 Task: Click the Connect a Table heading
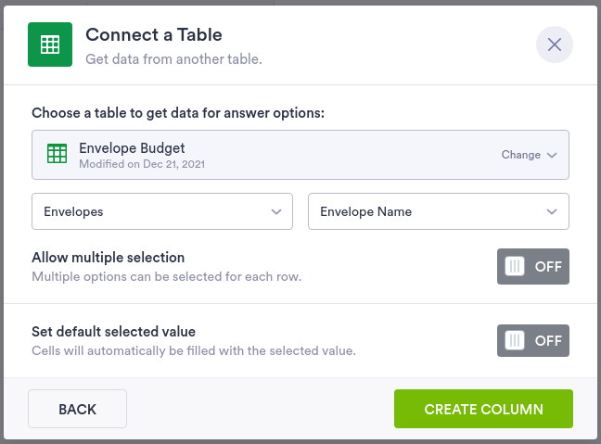154,35
